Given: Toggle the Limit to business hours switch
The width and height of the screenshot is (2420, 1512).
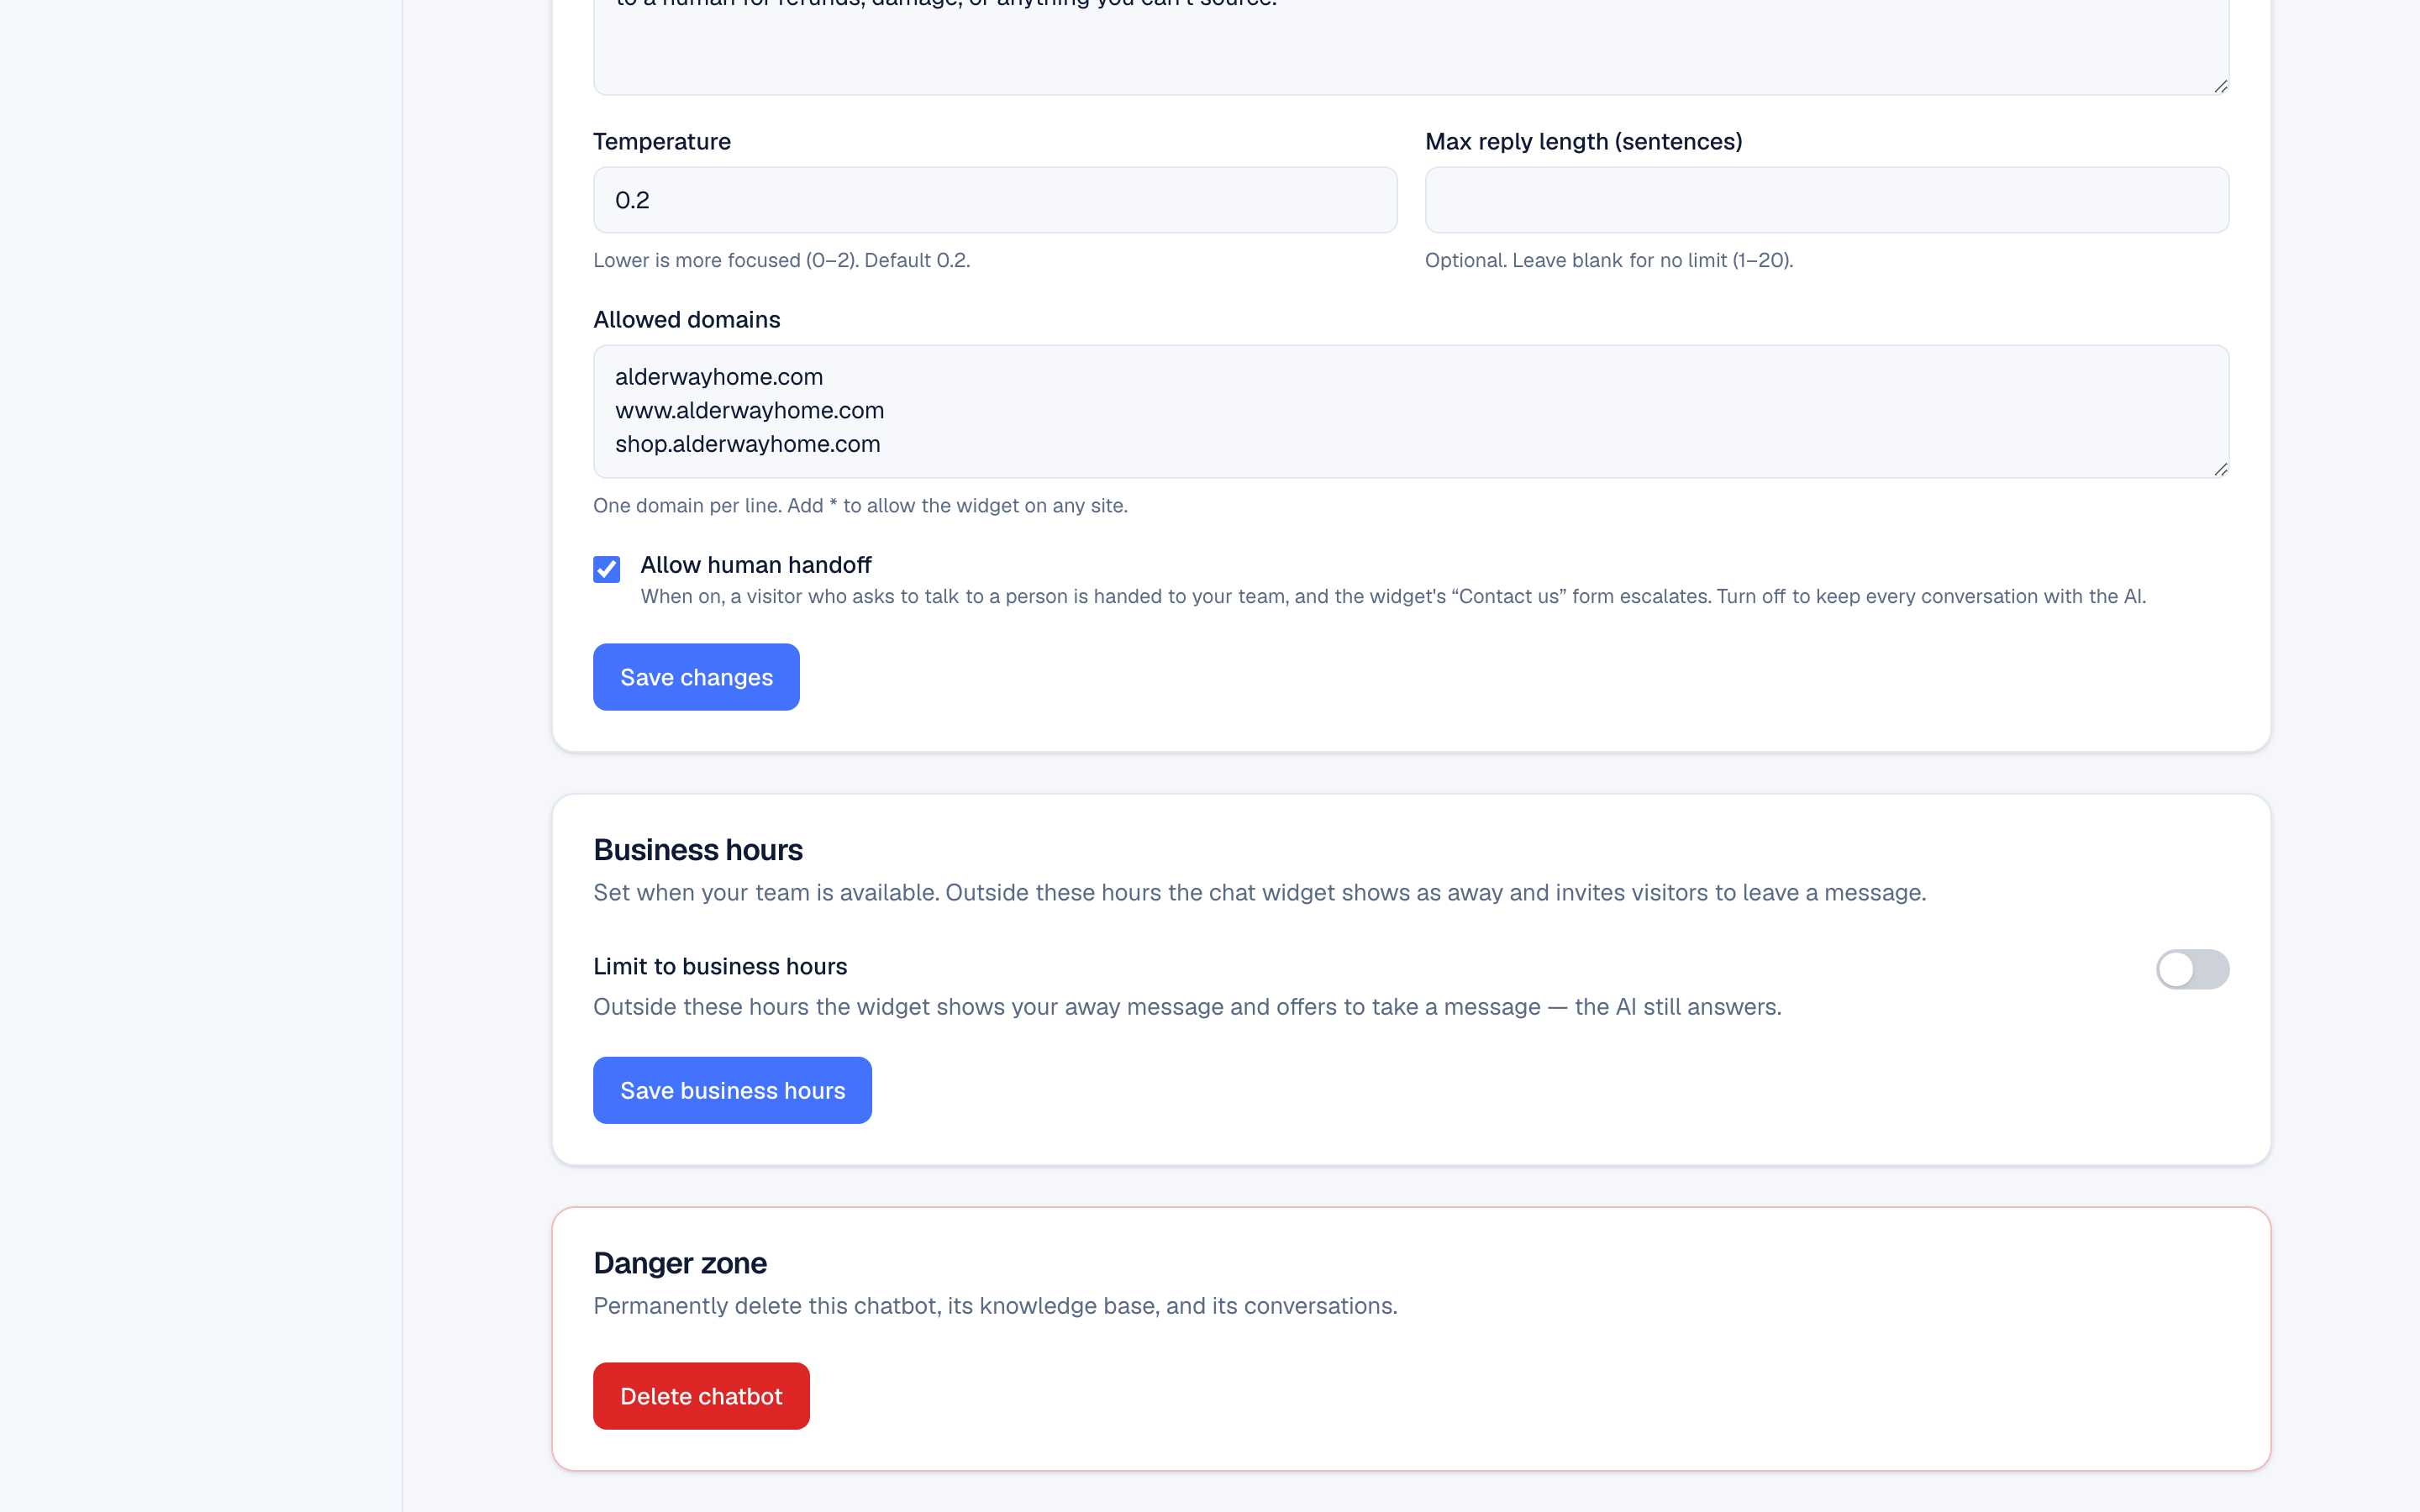Looking at the screenshot, I should (x=2192, y=969).
